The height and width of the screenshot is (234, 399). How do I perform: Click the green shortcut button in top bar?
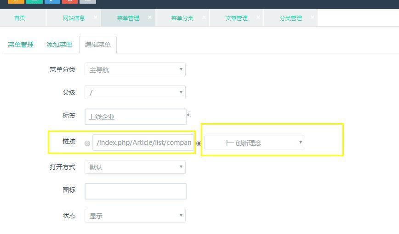(x=34, y=1)
